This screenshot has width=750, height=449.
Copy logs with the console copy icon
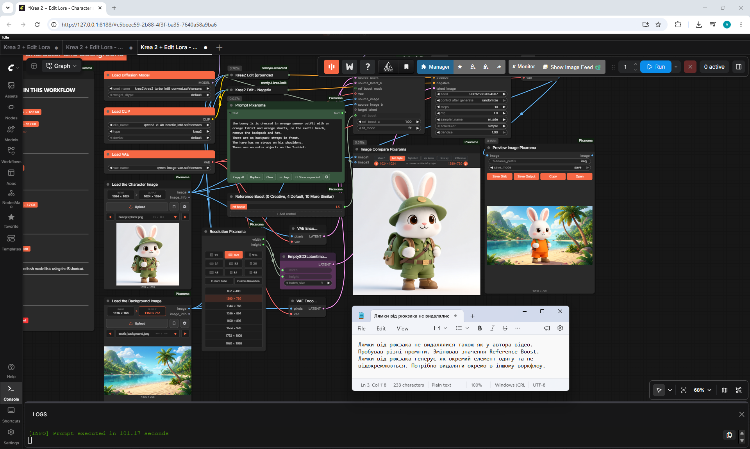729,435
